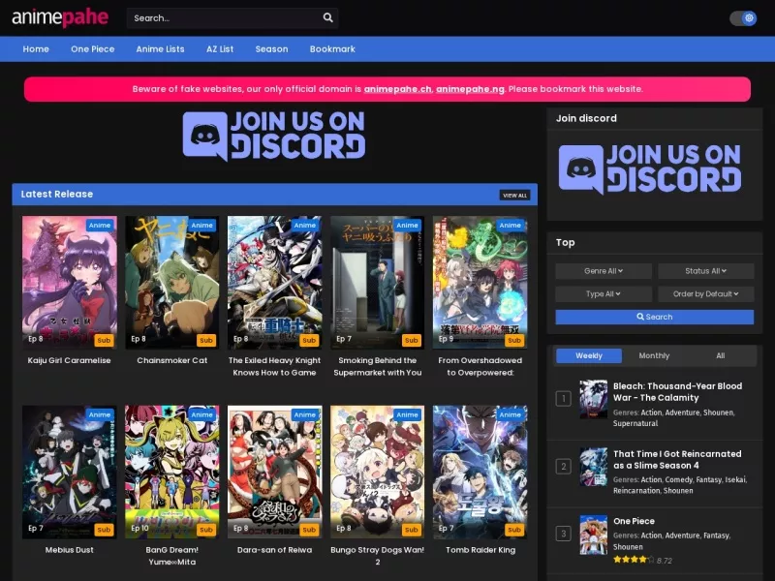Open The Exiled Heavy Knight poster

[274, 282]
